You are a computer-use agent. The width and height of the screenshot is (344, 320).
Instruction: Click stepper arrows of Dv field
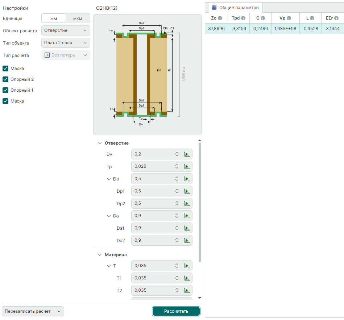177,154
